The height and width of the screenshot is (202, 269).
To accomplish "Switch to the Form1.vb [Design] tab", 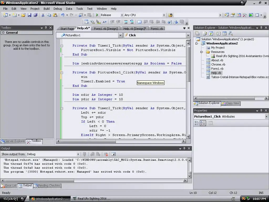I will pyautogui.click(x=106, y=29).
